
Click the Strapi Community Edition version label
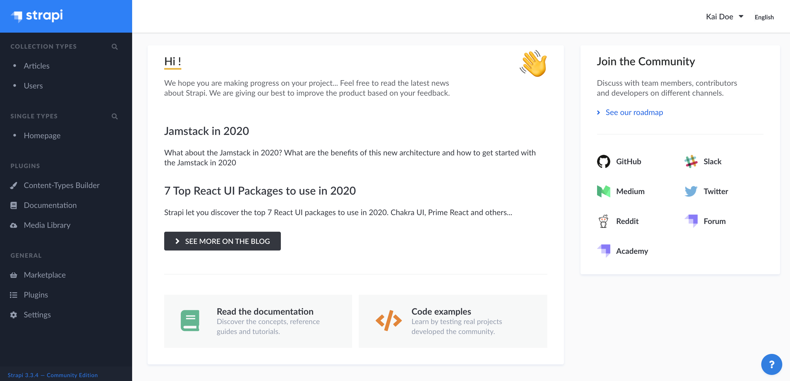[53, 375]
